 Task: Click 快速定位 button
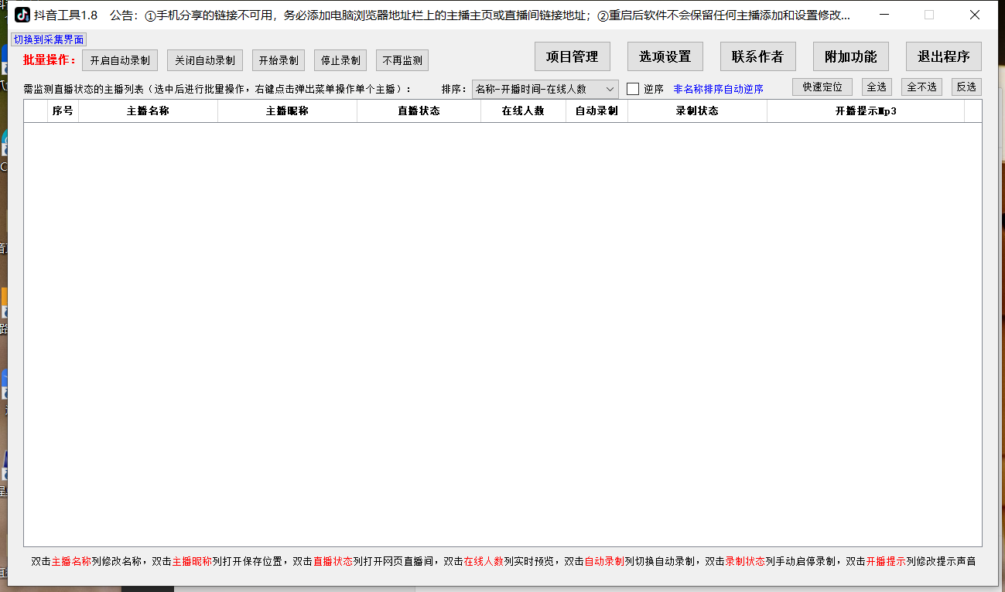tap(822, 87)
